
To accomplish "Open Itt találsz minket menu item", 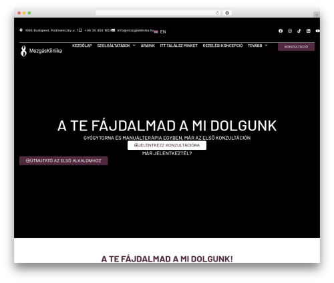I will [x=178, y=45].
